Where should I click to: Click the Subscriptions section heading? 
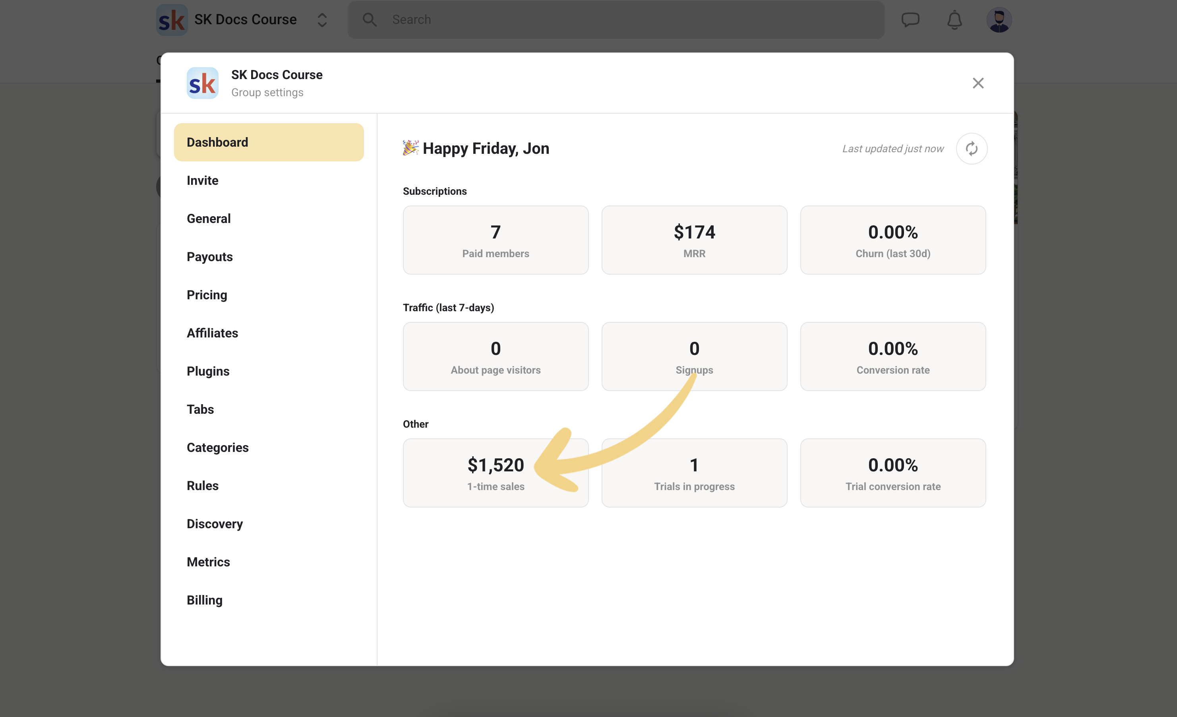(435, 191)
